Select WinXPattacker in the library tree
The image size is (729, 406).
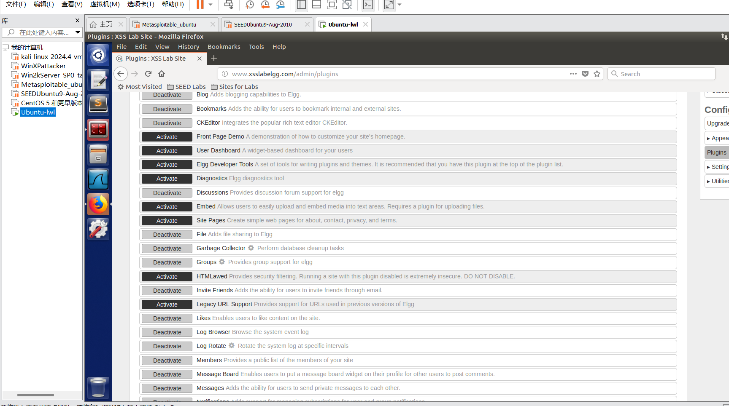point(43,66)
